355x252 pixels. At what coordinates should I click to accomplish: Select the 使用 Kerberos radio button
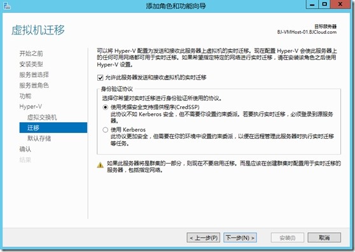pyautogui.click(x=105, y=130)
